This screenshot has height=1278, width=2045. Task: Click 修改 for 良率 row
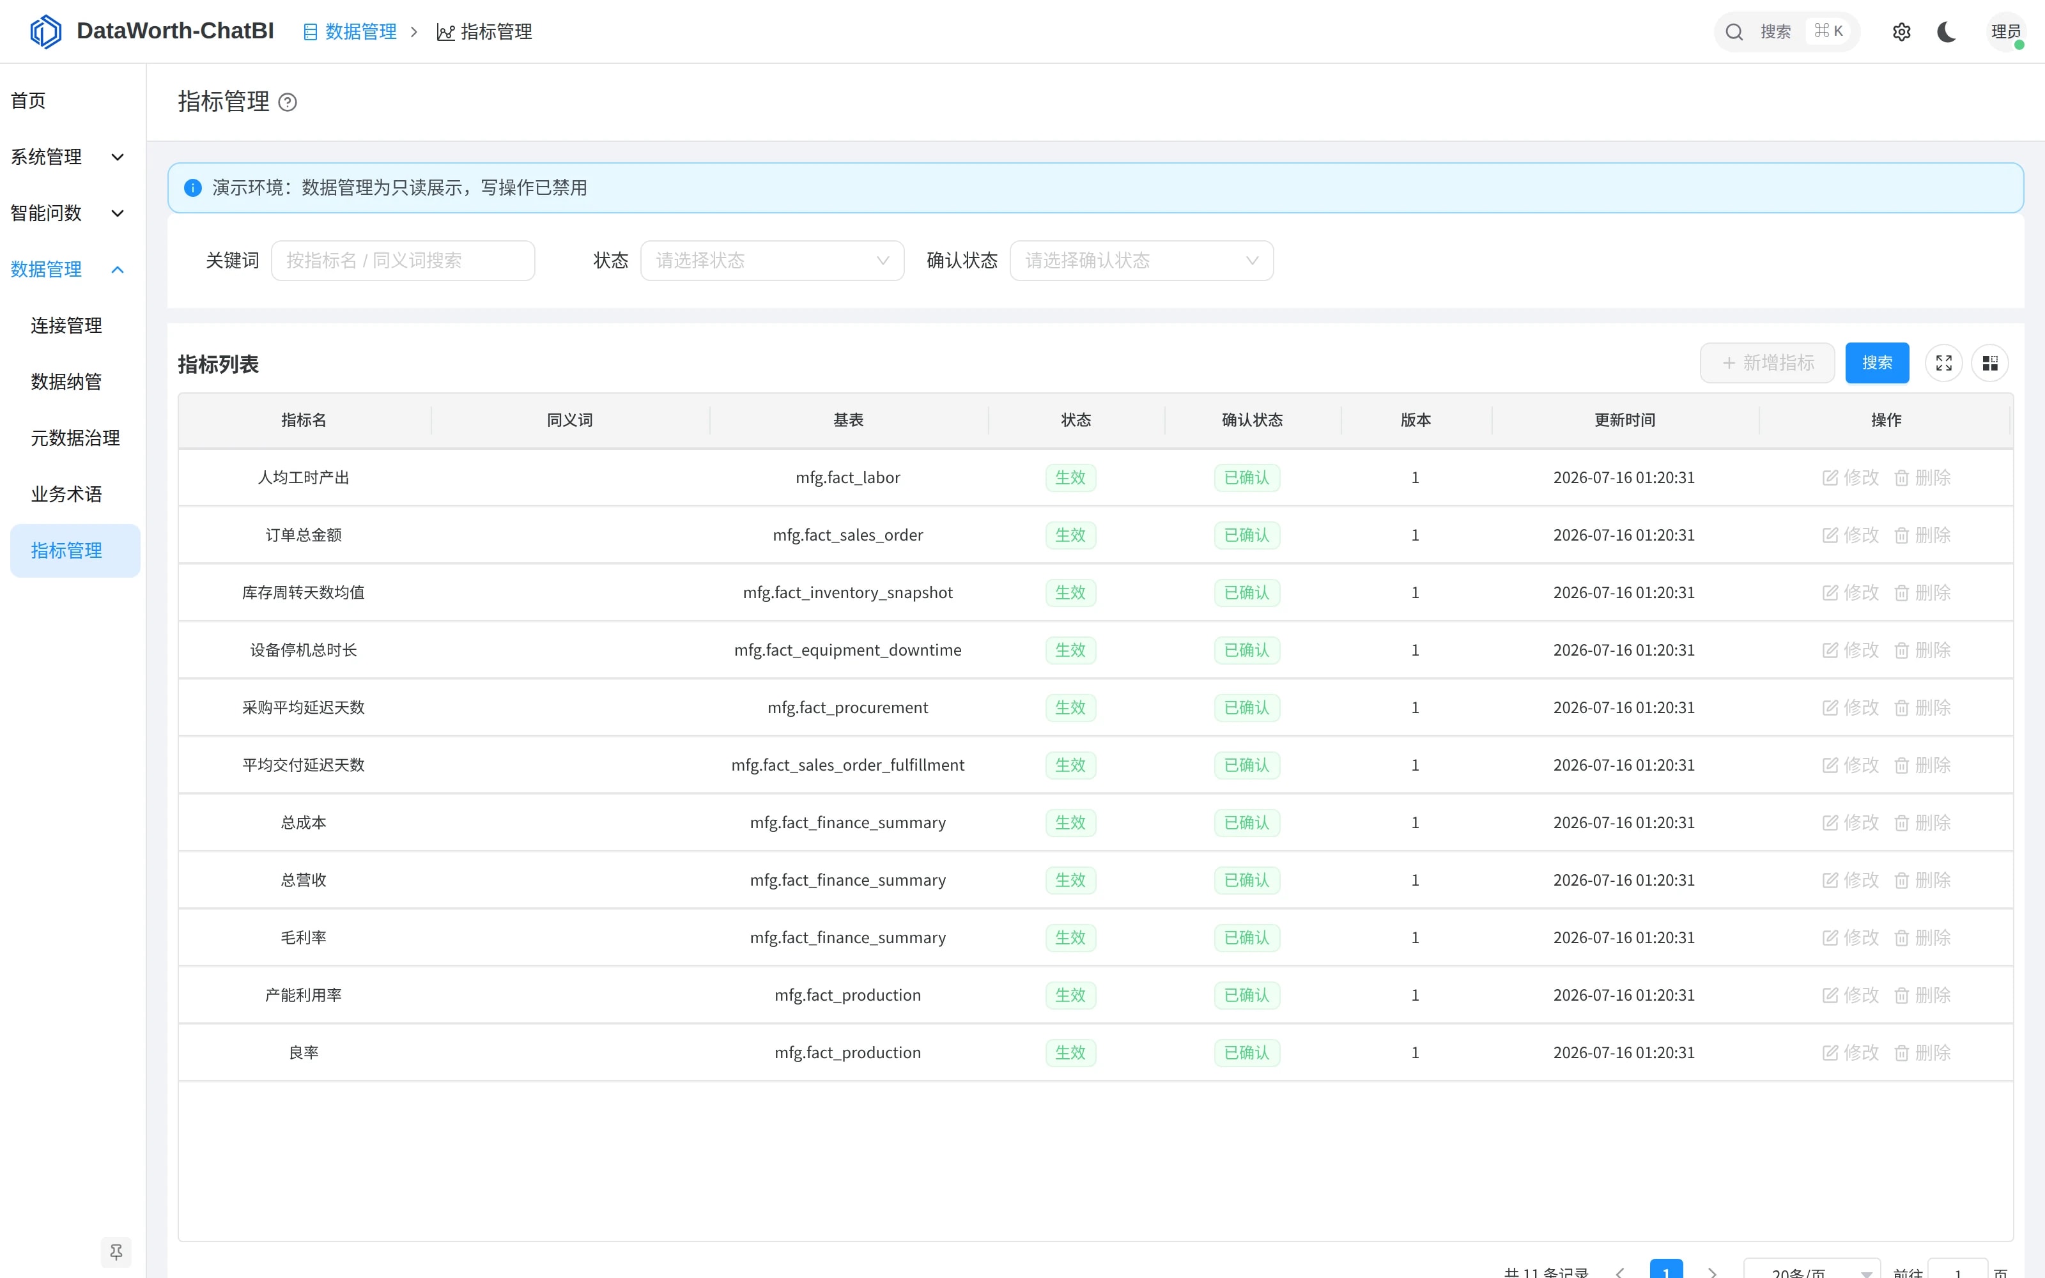coord(1851,1052)
